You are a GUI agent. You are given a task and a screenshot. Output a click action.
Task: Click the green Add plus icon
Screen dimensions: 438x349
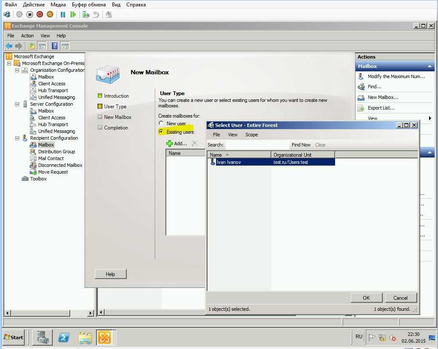tap(170, 144)
